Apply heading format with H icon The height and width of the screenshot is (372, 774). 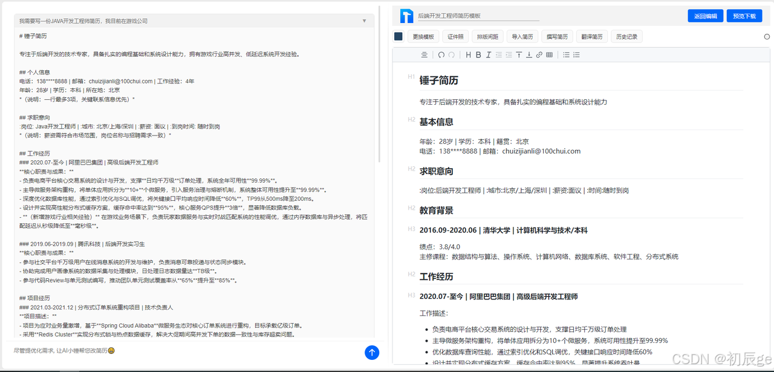[x=468, y=54]
